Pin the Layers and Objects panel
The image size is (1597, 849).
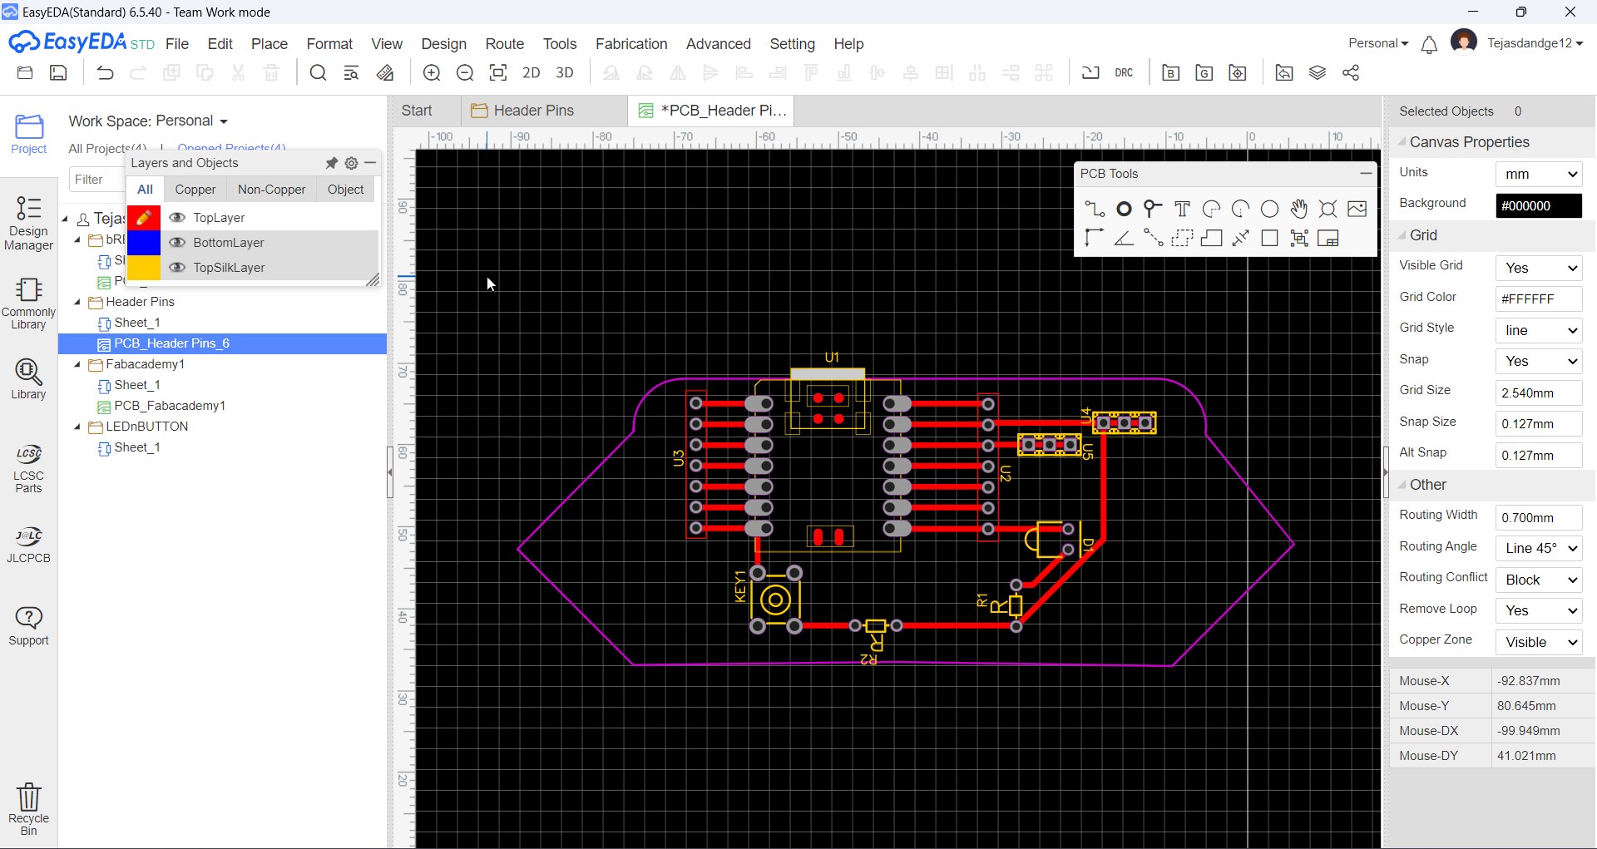331,163
